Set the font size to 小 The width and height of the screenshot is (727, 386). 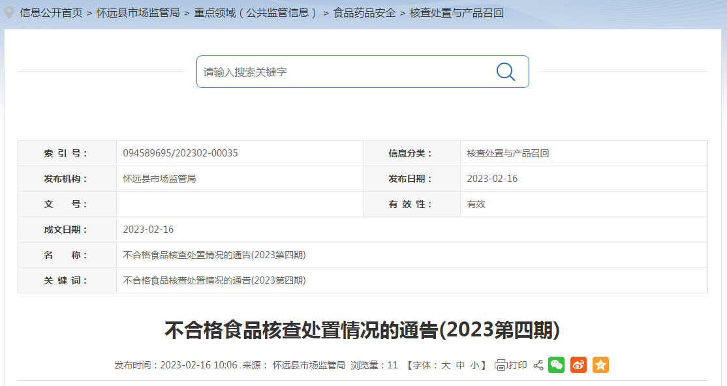point(474,366)
